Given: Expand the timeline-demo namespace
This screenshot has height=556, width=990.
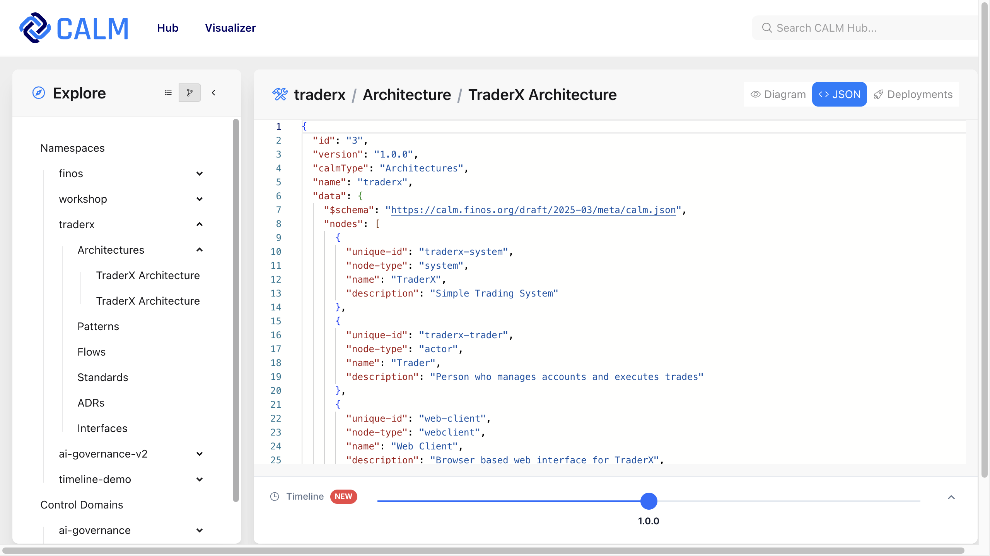Looking at the screenshot, I should [200, 480].
